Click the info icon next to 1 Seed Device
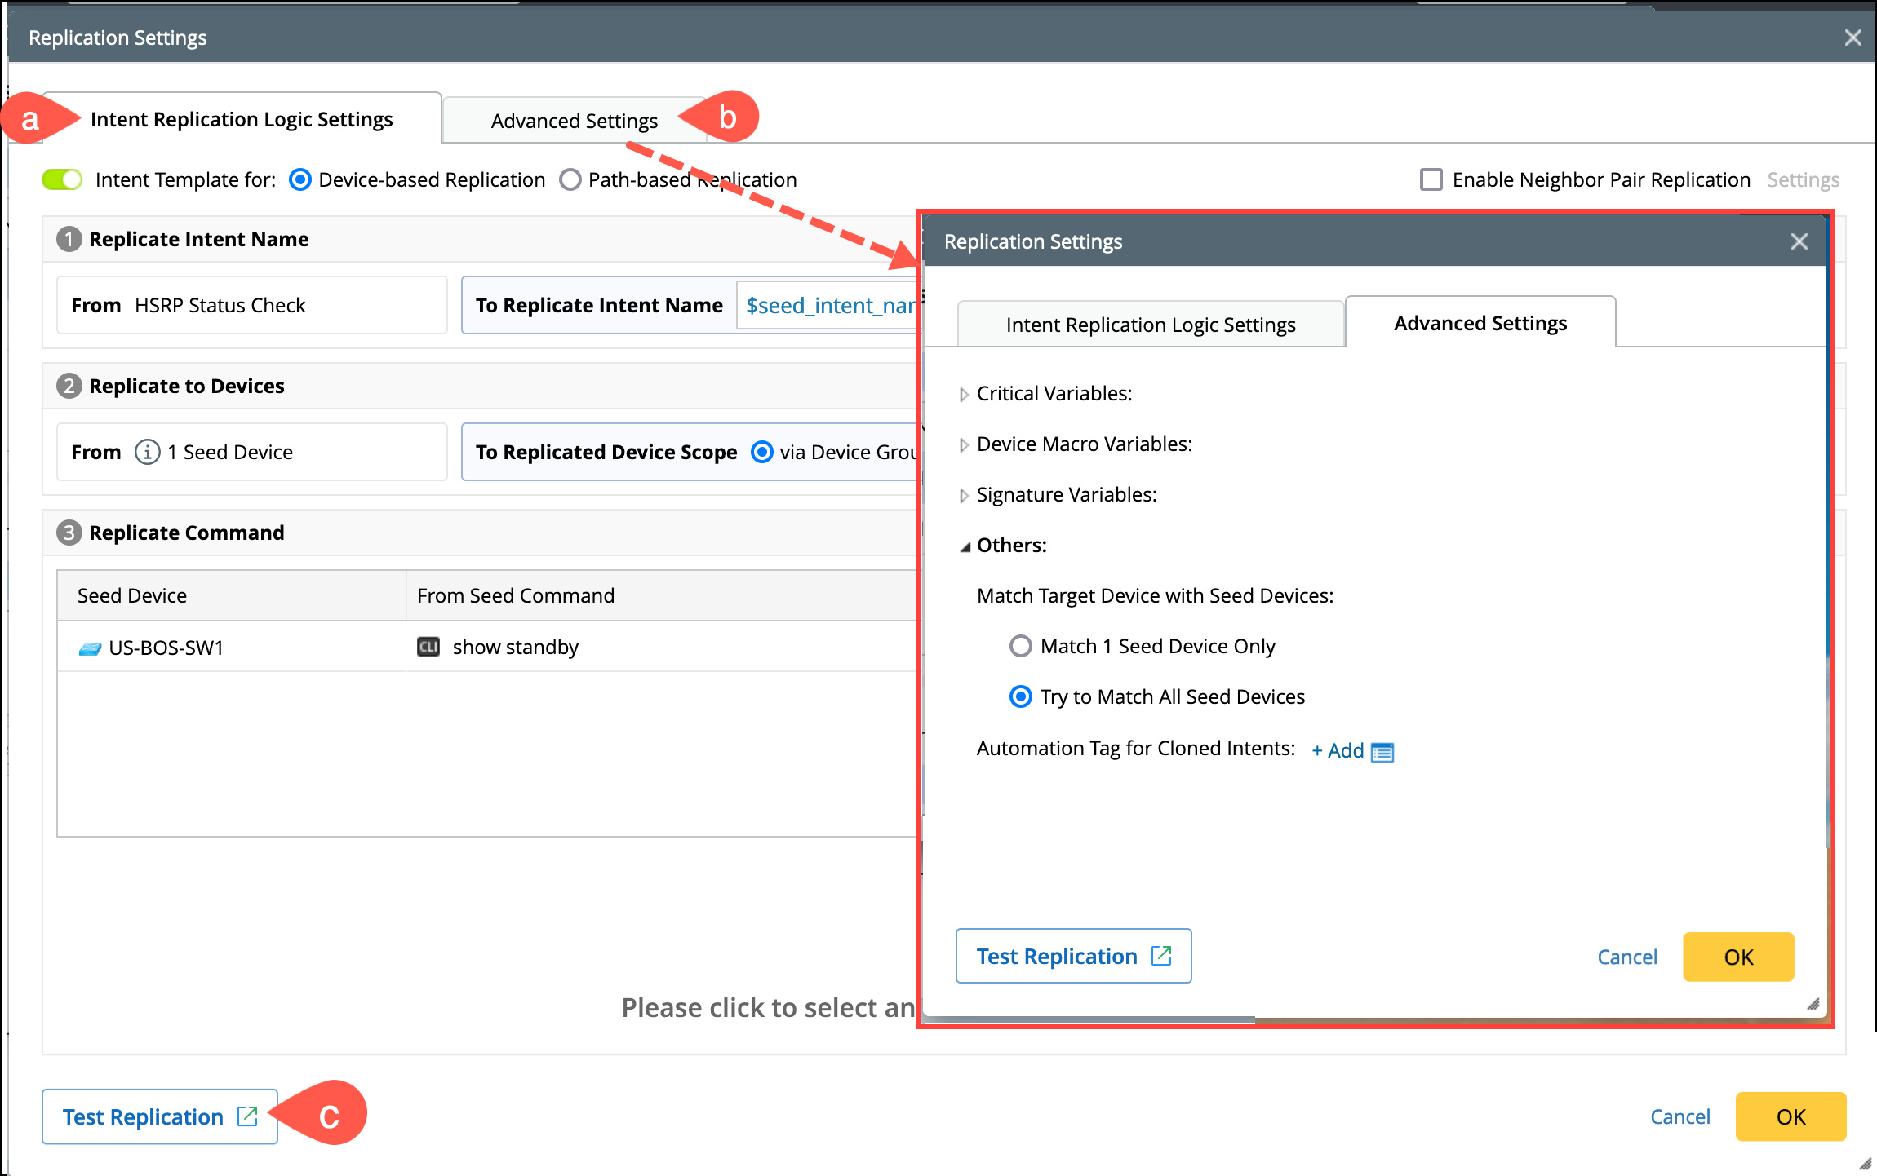The height and width of the screenshot is (1176, 1877). click(x=147, y=452)
